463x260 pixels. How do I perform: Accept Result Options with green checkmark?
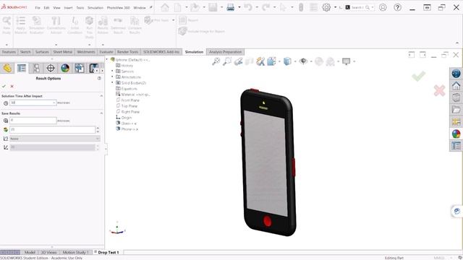[4, 86]
